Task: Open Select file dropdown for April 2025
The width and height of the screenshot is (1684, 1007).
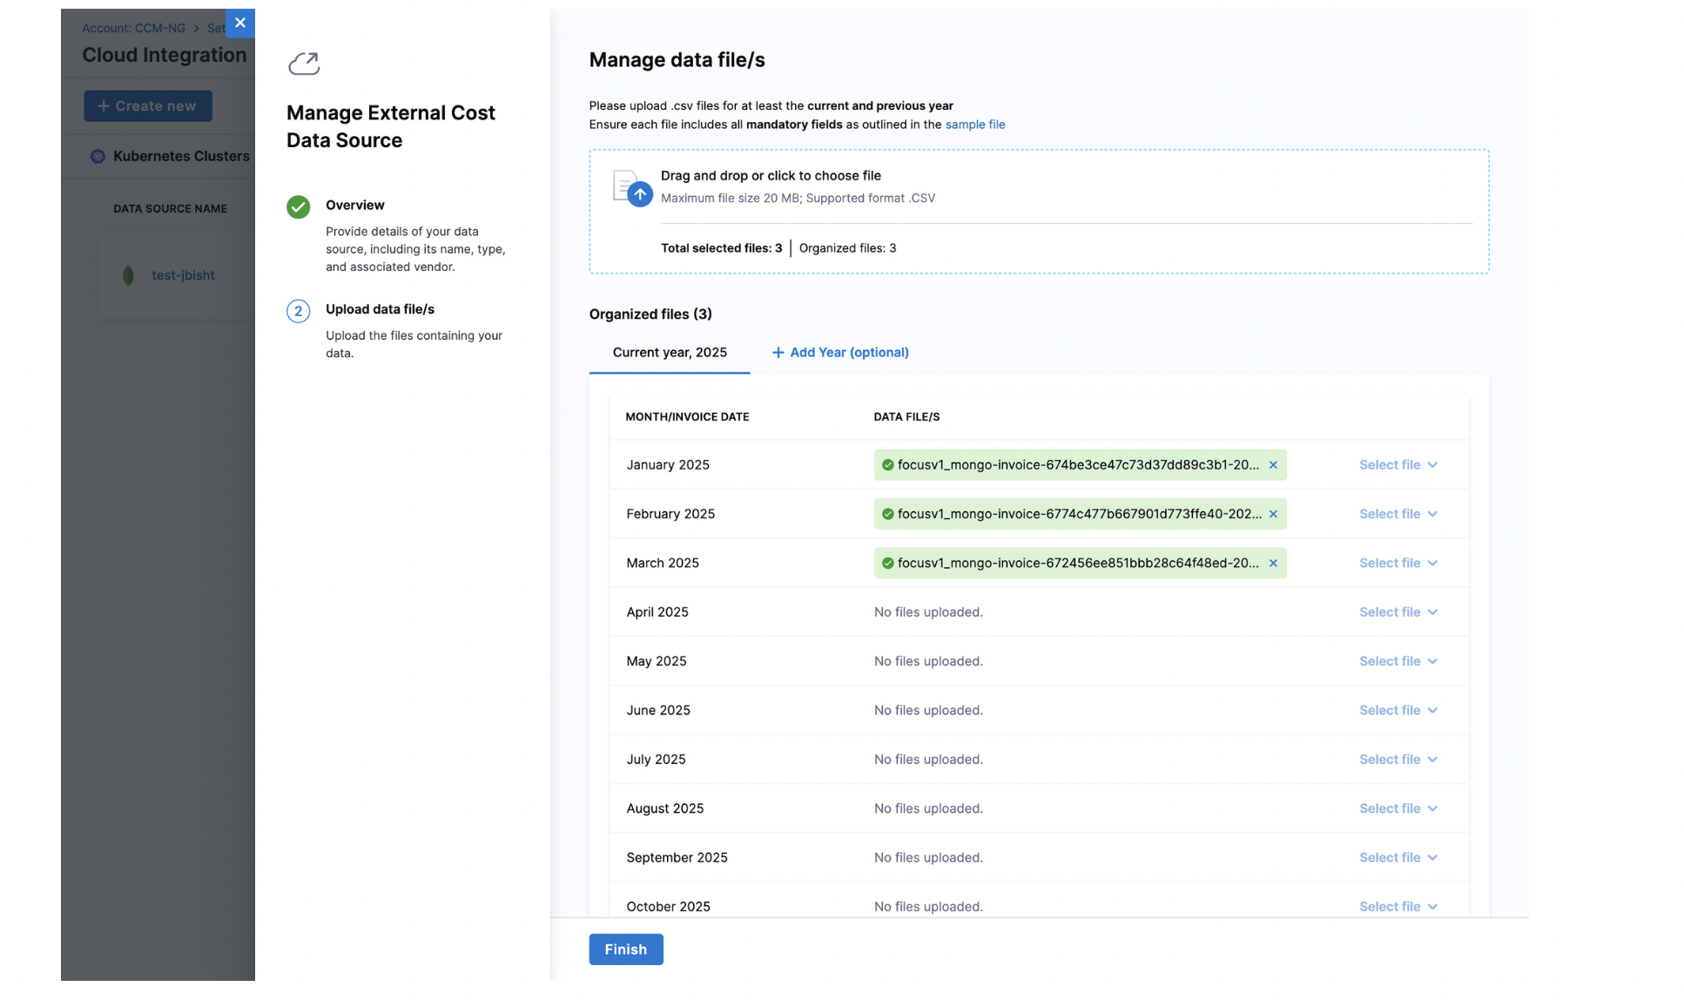Action: [1398, 612]
